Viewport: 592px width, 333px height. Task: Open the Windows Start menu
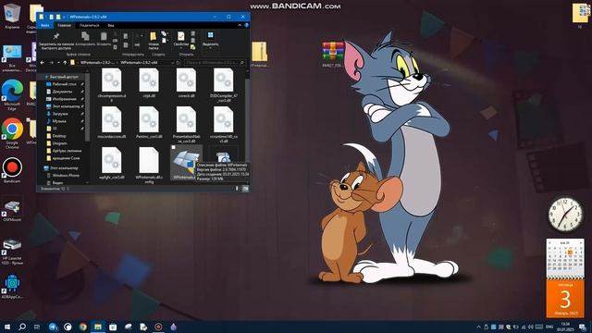click(x=7, y=327)
